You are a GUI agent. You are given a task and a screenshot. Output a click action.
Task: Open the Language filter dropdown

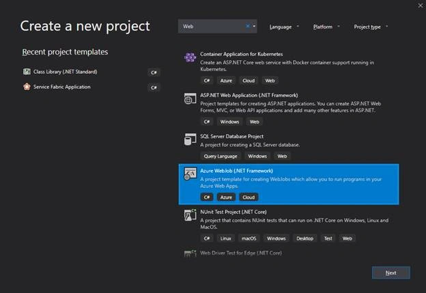[x=284, y=27]
